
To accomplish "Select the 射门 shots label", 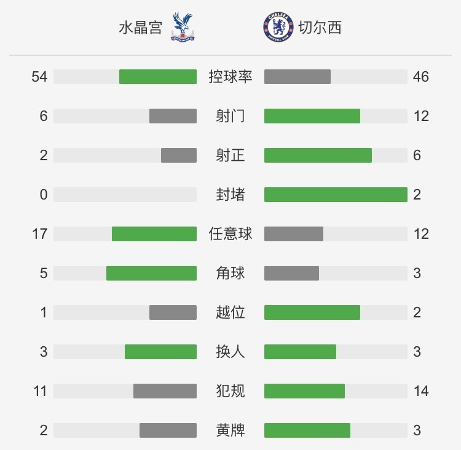I will tap(230, 116).
